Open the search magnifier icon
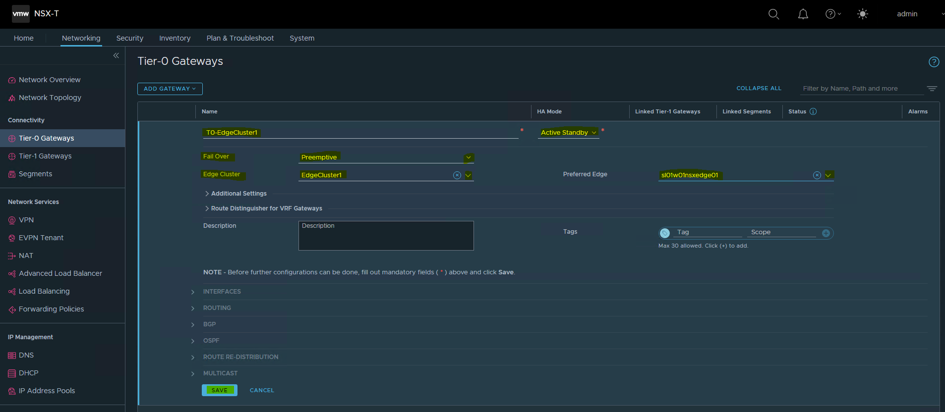Image resolution: width=945 pixels, height=412 pixels. click(773, 14)
